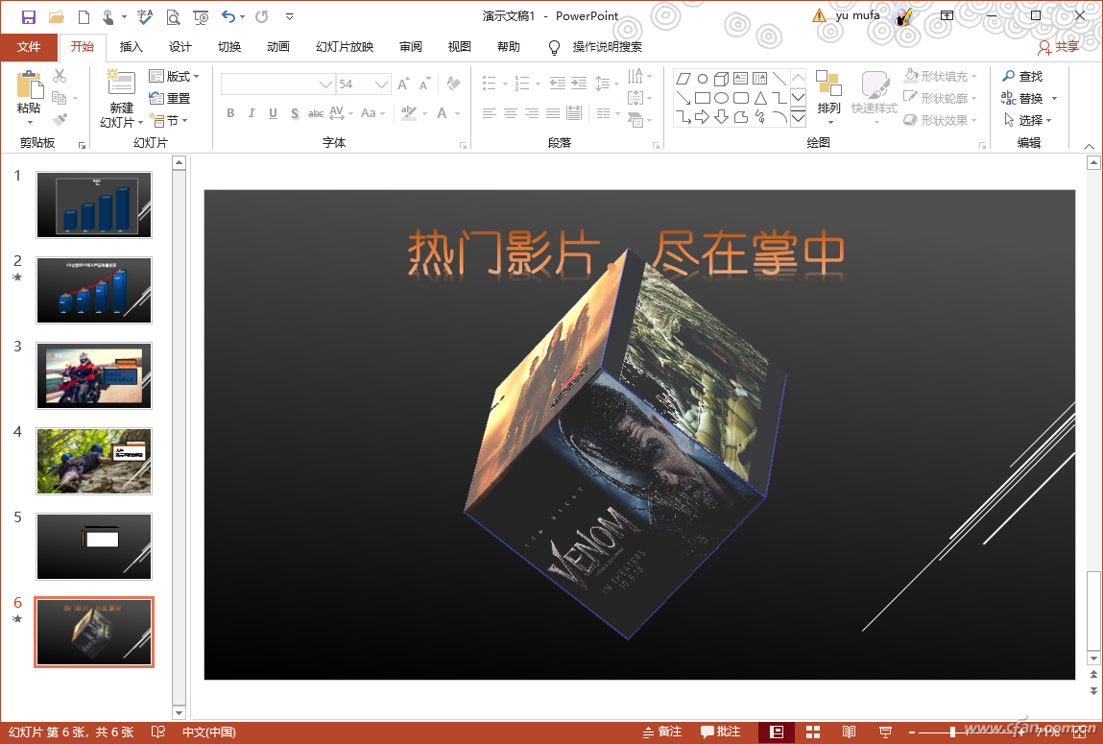Create new document from quick access toolbar

point(84,17)
